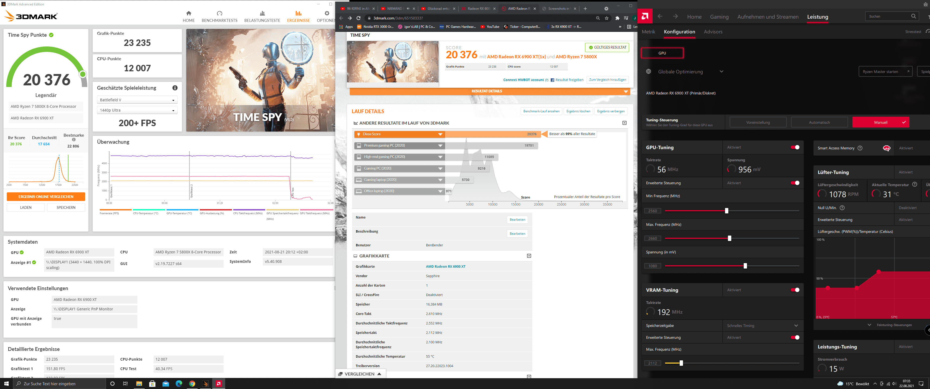
Task: Open File Explorer from taskbar
Action: coord(139,384)
